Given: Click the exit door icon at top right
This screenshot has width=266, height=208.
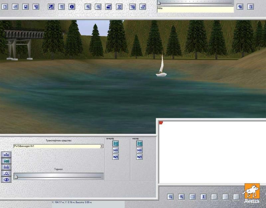Looking at the screenshot, I should pos(250,7).
